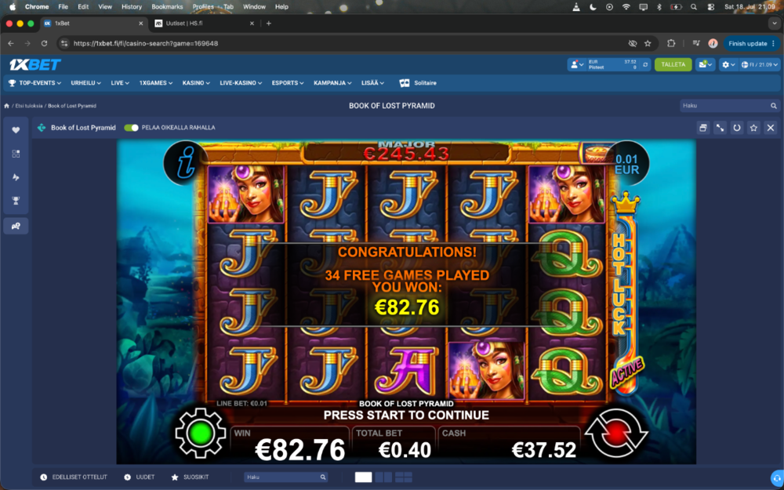
Task: Open the game info 'i' button
Action: click(x=186, y=165)
